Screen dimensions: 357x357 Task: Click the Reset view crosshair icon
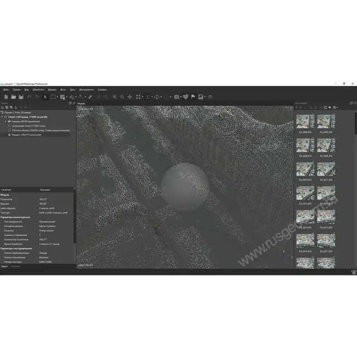130,97
